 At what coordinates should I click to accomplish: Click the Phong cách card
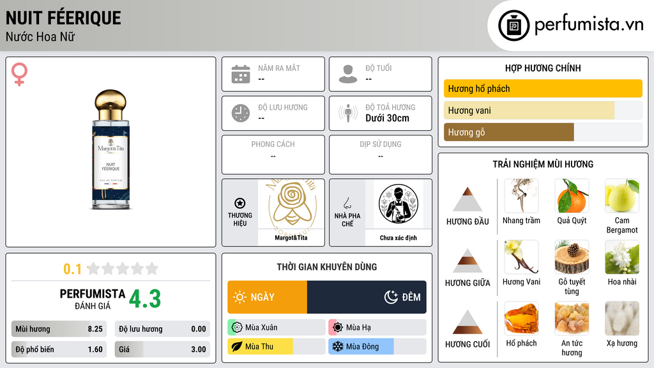click(x=273, y=155)
